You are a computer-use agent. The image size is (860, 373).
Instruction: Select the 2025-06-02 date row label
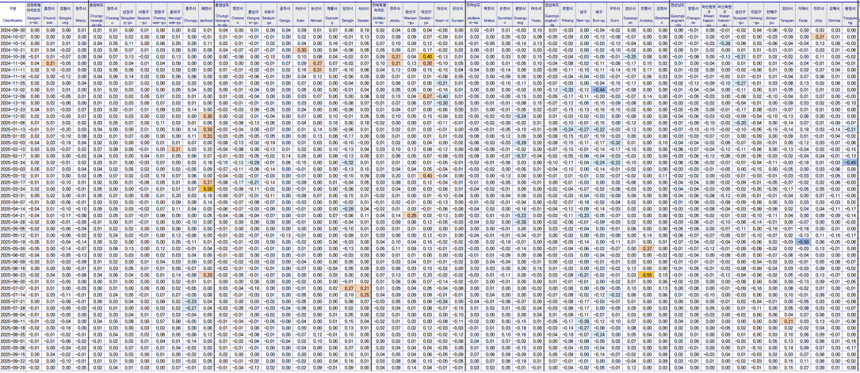click(13, 255)
